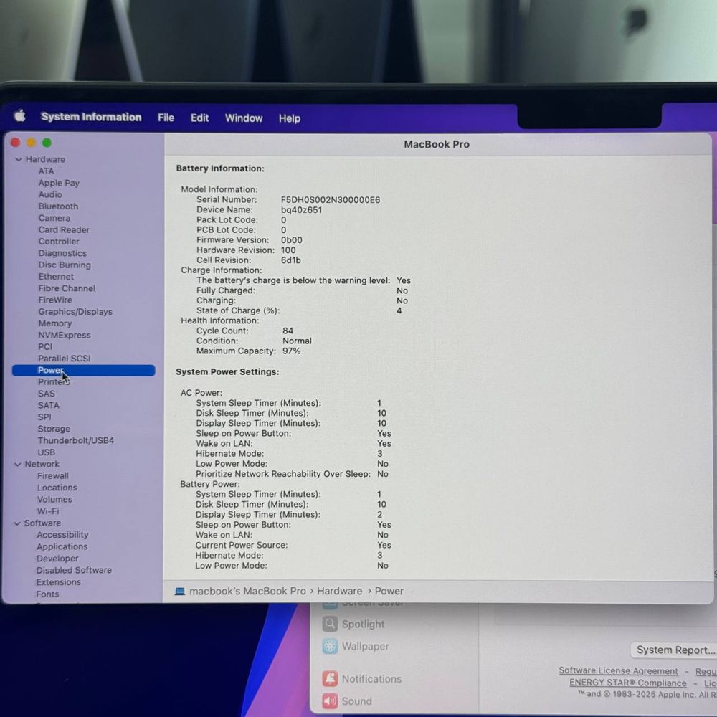The width and height of the screenshot is (717, 717).
Task: Collapse the Hardware section
Action: pyautogui.click(x=19, y=160)
